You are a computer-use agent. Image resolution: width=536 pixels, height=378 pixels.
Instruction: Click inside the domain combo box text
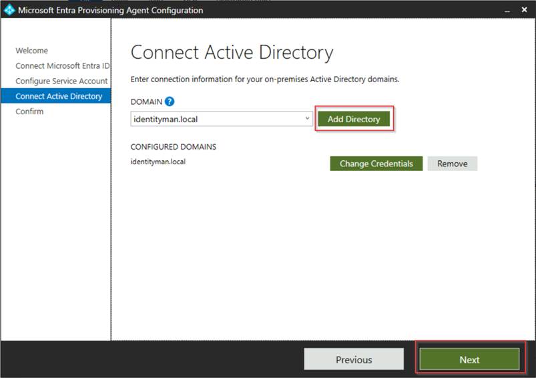pyautogui.click(x=214, y=119)
